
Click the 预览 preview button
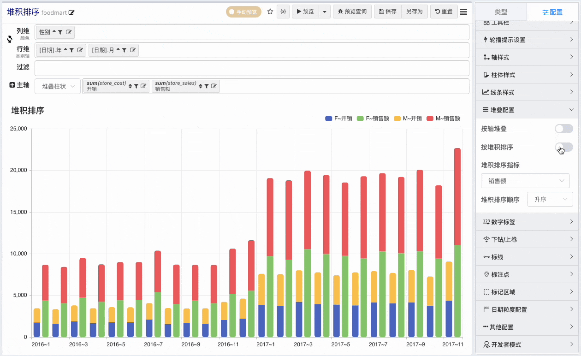(305, 12)
